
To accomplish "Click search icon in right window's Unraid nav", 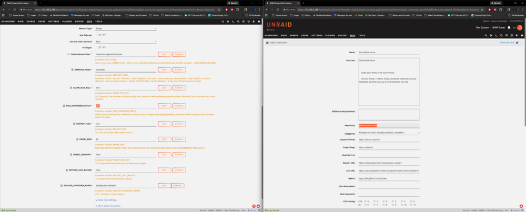I will [485, 35].
